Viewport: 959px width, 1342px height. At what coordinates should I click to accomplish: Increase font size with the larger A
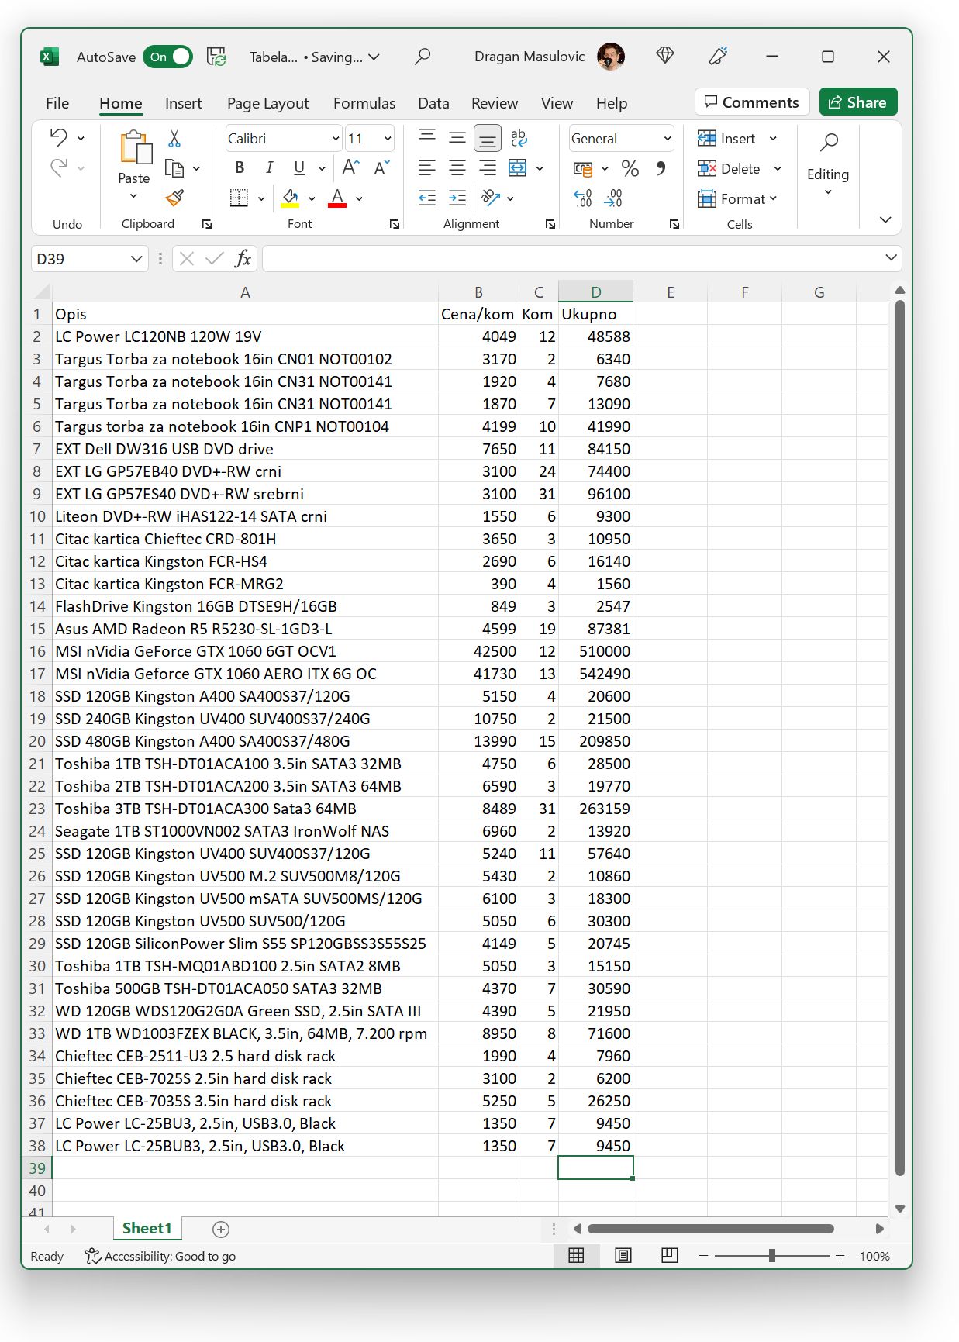click(350, 167)
